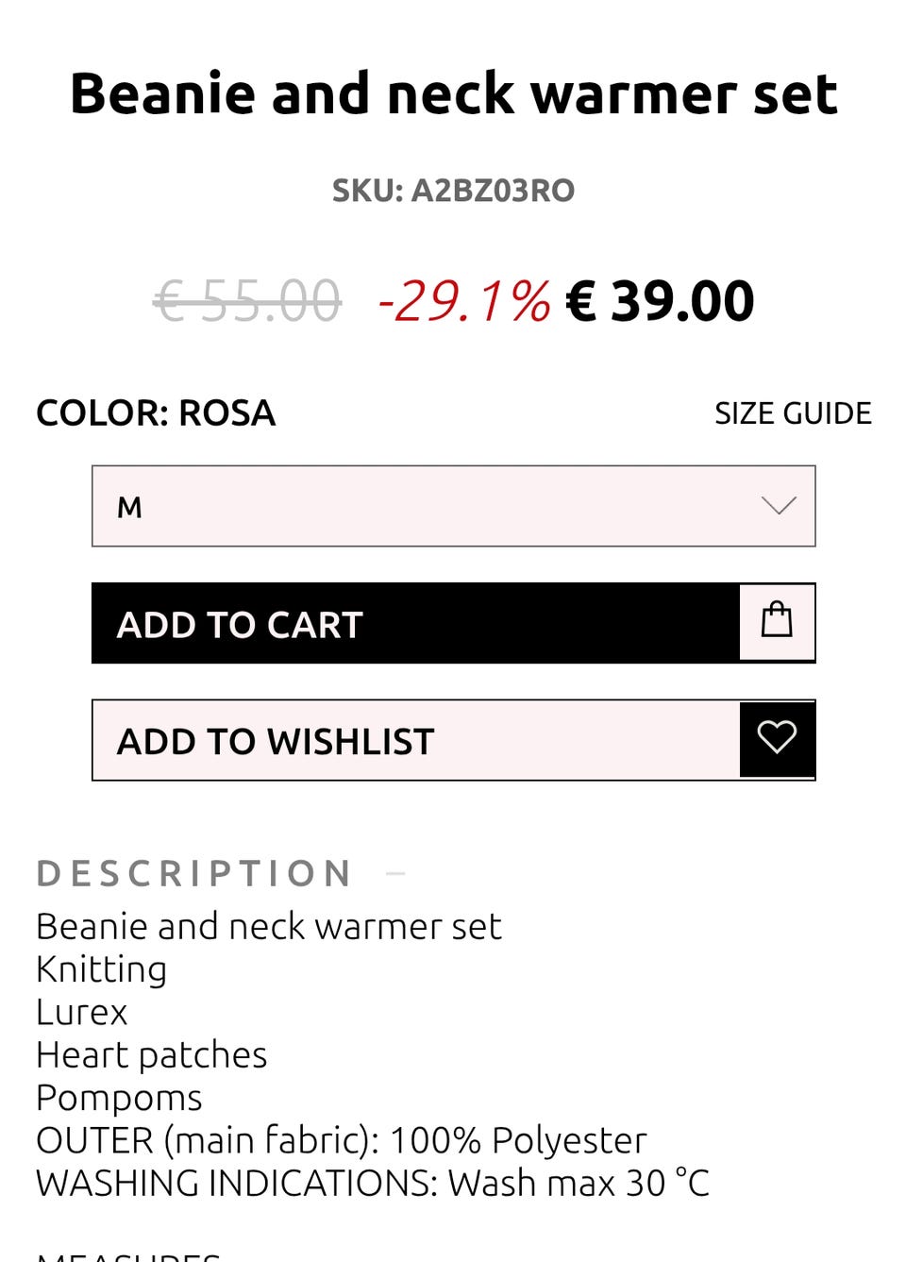Click the € 39.00 current price
The width and height of the screenshot is (906, 1262).
(660, 302)
